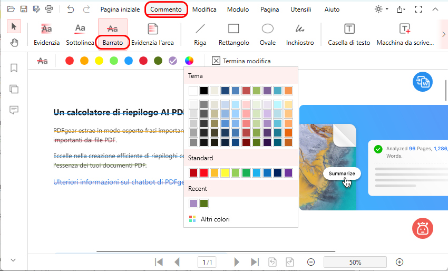Image resolution: width=448 pixels, height=271 pixels.
Task: Open a file with the folder icon
Action: (x=11, y=9)
